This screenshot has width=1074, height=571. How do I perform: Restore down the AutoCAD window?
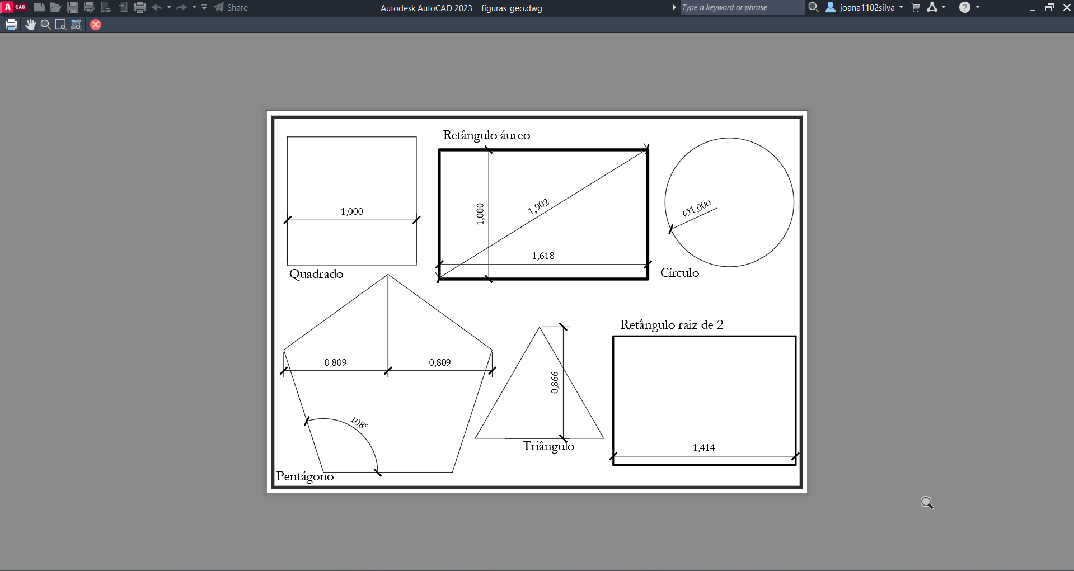1049,8
